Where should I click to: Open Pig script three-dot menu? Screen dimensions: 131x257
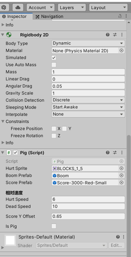coord(122,152)
